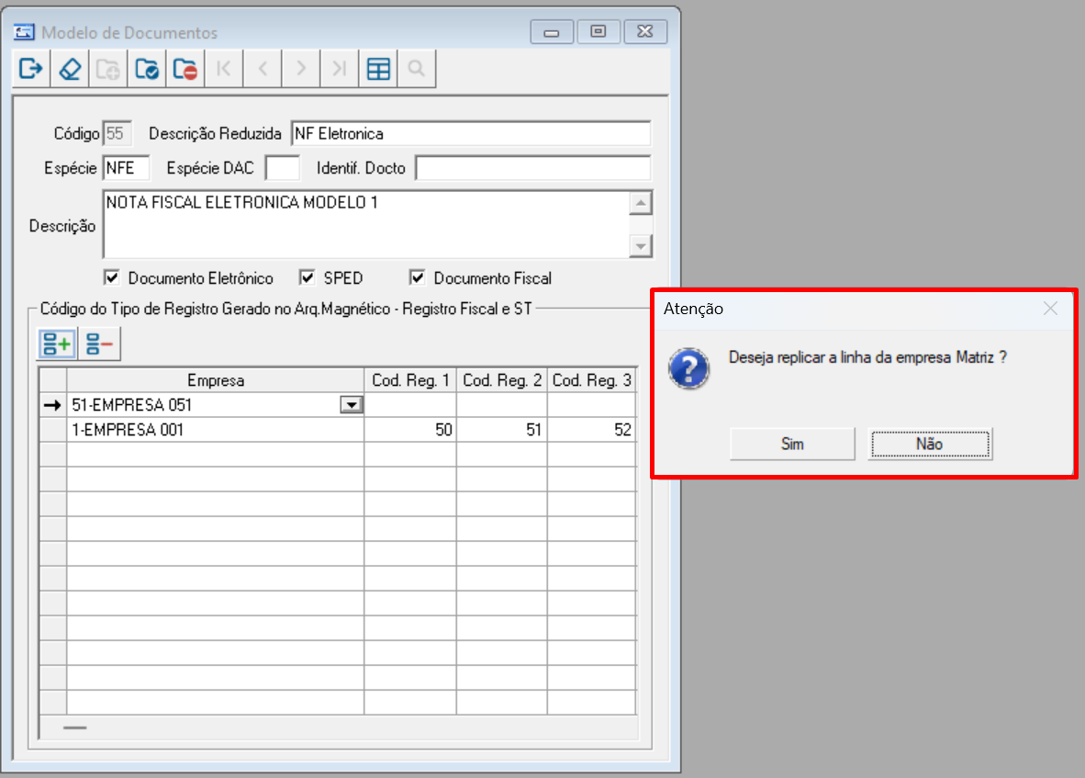
Task: Toggle Documento Fiscal checkbox
Action: click(x=418, y=277)
